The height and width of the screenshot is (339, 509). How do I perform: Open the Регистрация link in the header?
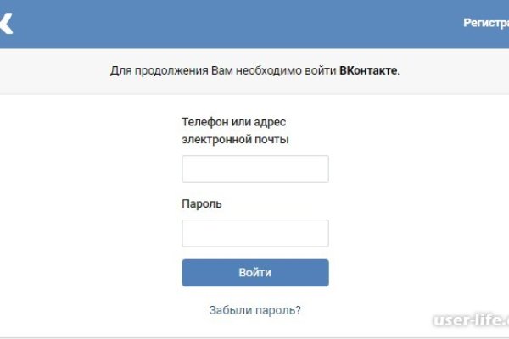pos(485,24)
